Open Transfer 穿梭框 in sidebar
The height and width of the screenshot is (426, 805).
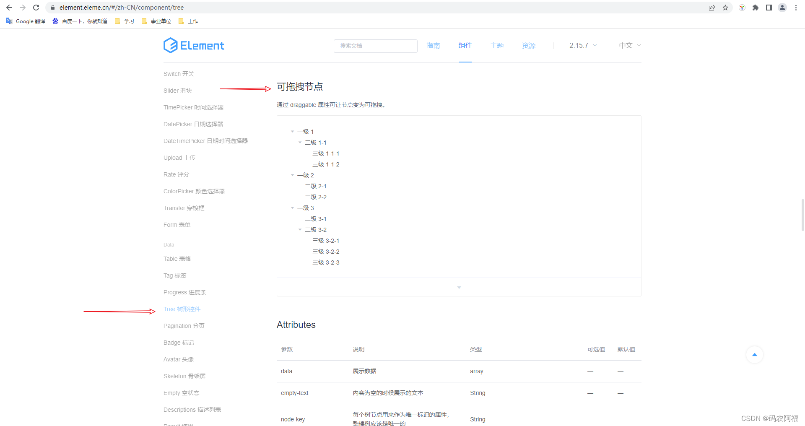[184, 208]
